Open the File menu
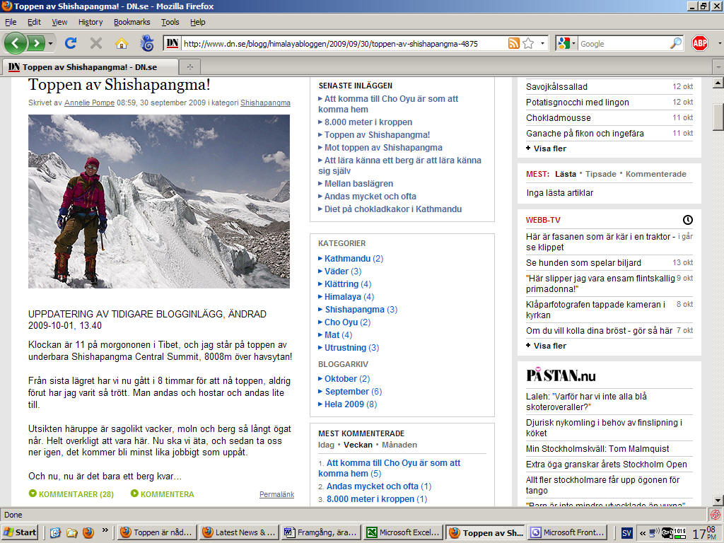Screen dimensions: 724x543 pos(11,22)
